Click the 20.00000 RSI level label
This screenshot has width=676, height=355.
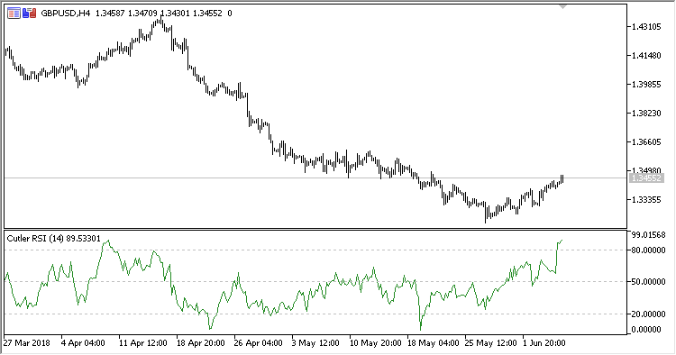pyautogui.click(x=648, y=314)
